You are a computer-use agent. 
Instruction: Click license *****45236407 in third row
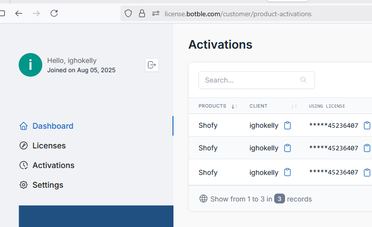333,172
